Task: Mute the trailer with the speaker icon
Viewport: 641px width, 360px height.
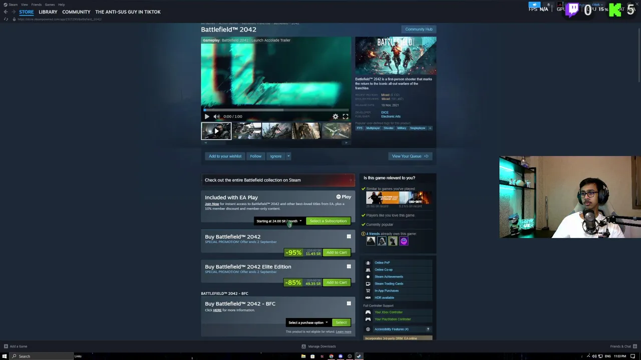Action: click(x=216, y=116)
